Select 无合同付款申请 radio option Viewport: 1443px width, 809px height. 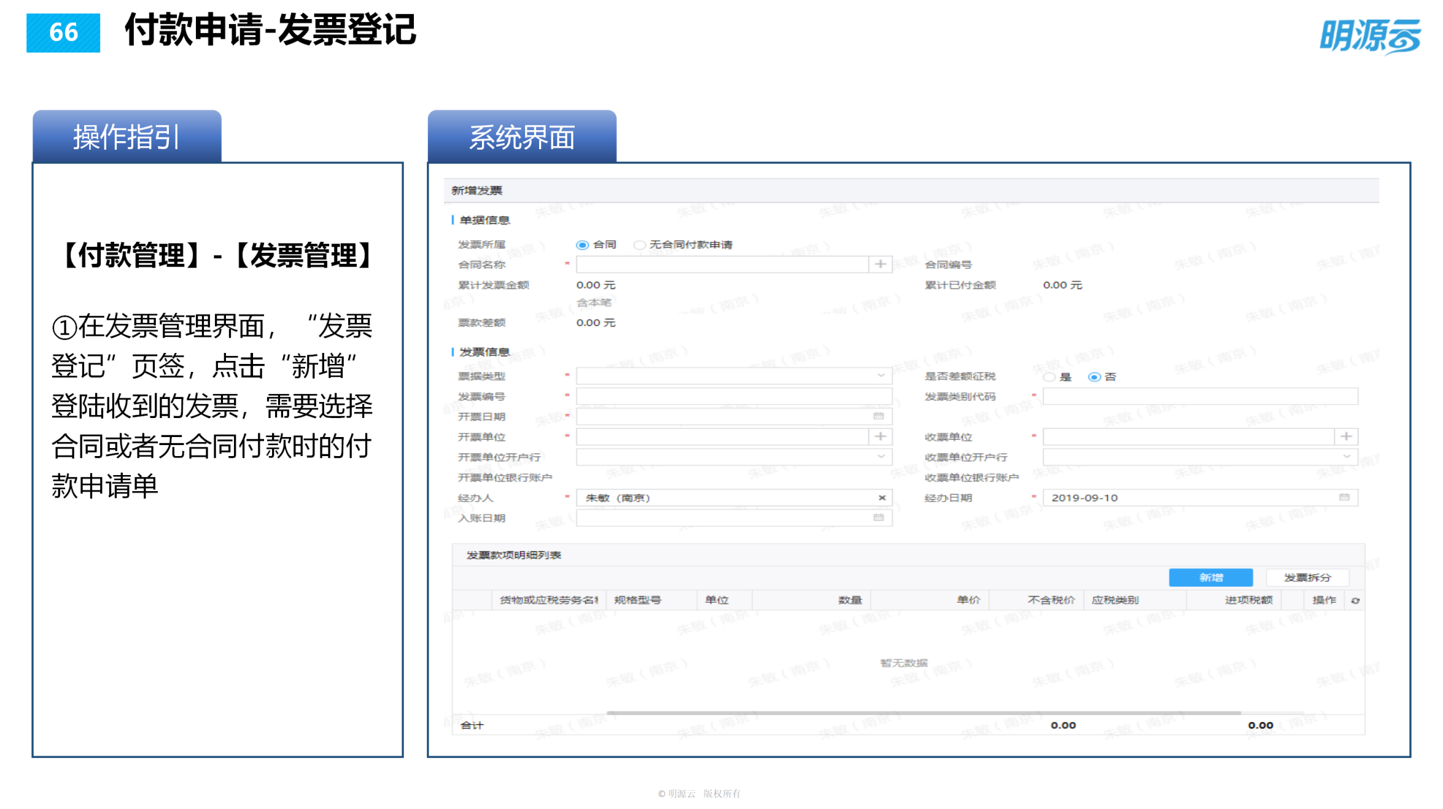639,244
